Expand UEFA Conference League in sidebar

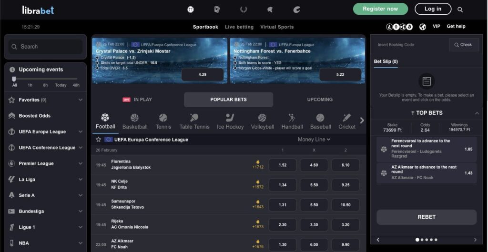[x=81, y=148]
